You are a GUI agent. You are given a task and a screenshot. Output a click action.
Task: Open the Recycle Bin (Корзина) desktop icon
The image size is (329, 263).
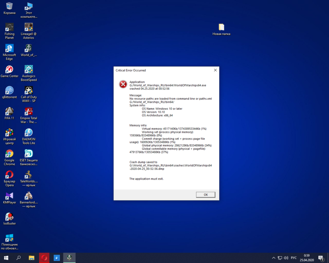[x=9, y=8]
